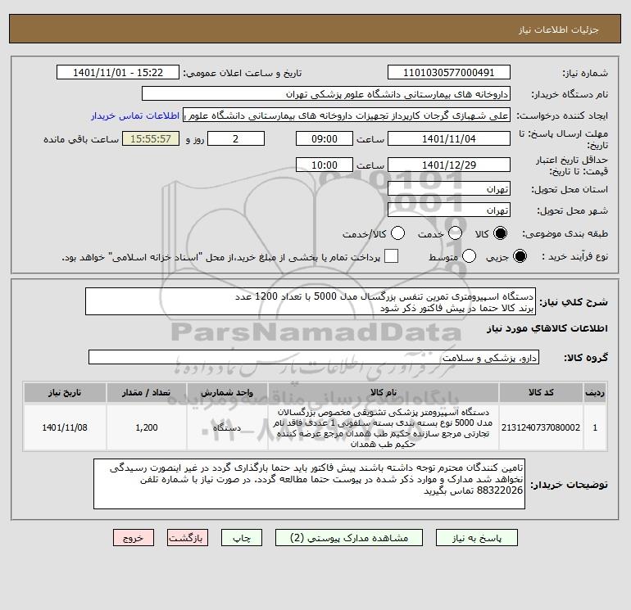Click product code 2131240737080002 cell
The width and height of the screenshot is (631, 610).
point(541,427)
